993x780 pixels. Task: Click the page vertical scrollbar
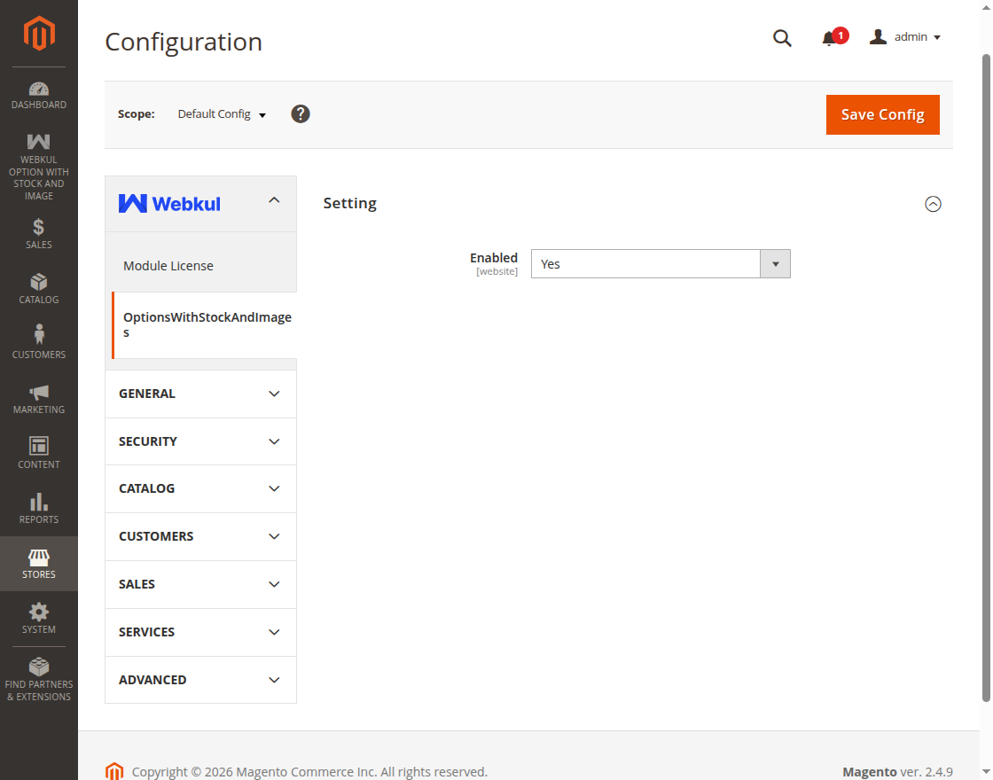(986, 378)
